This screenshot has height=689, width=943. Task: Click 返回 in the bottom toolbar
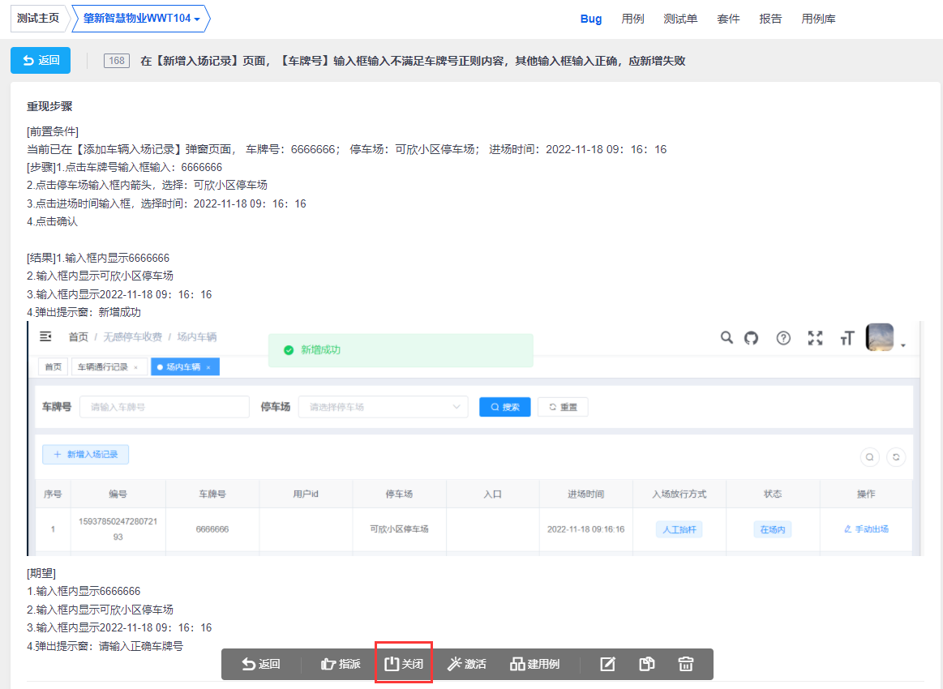coord(261,664)
